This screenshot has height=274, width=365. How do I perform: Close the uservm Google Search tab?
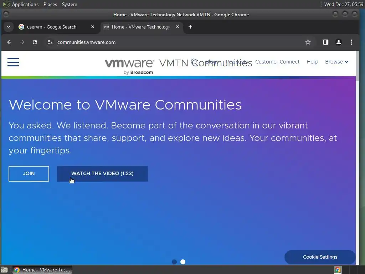93,27
